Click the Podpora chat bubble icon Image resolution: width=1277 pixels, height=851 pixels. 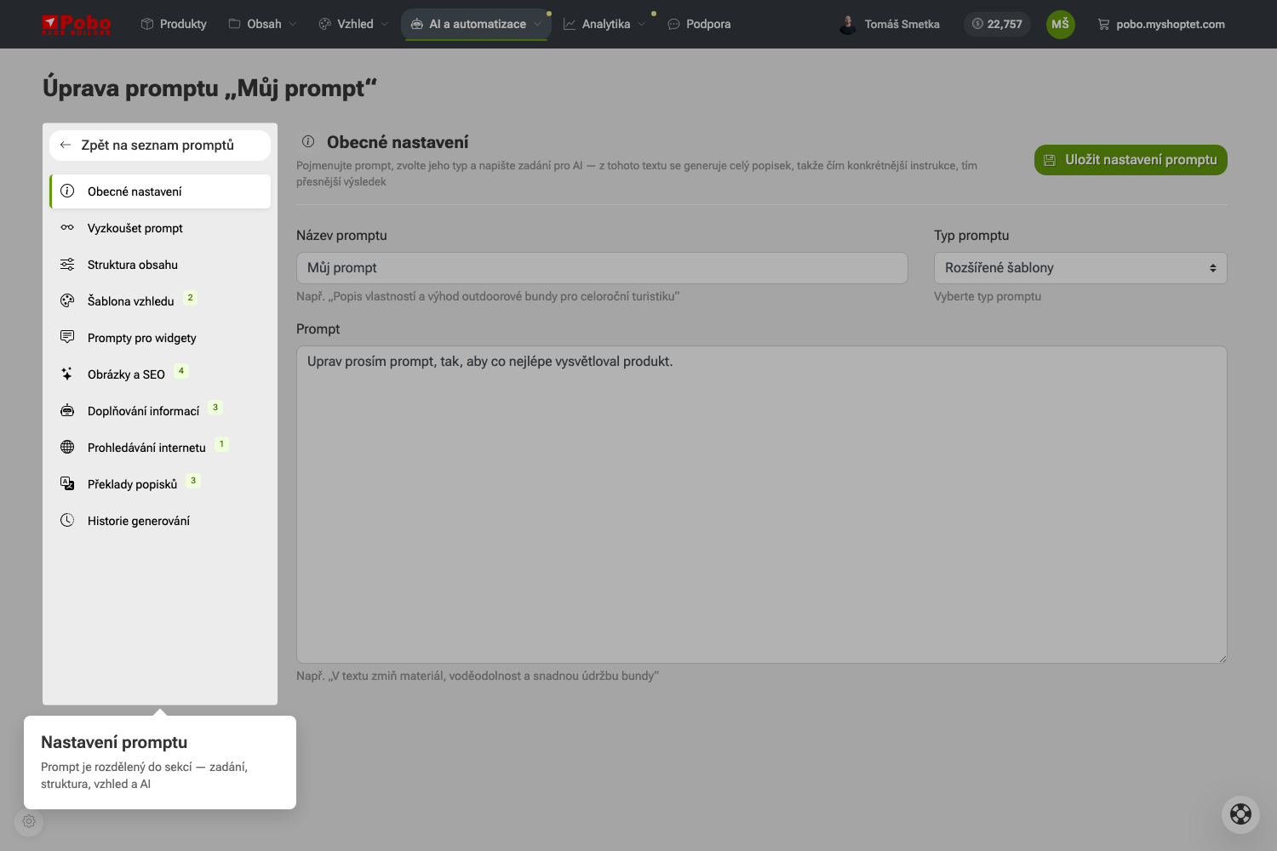pos(673,24)
